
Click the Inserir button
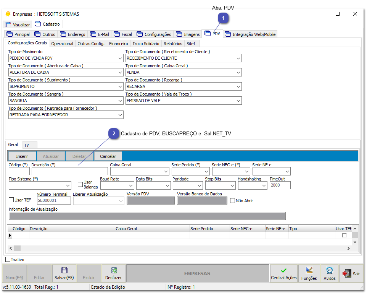[x=22, y=156]
